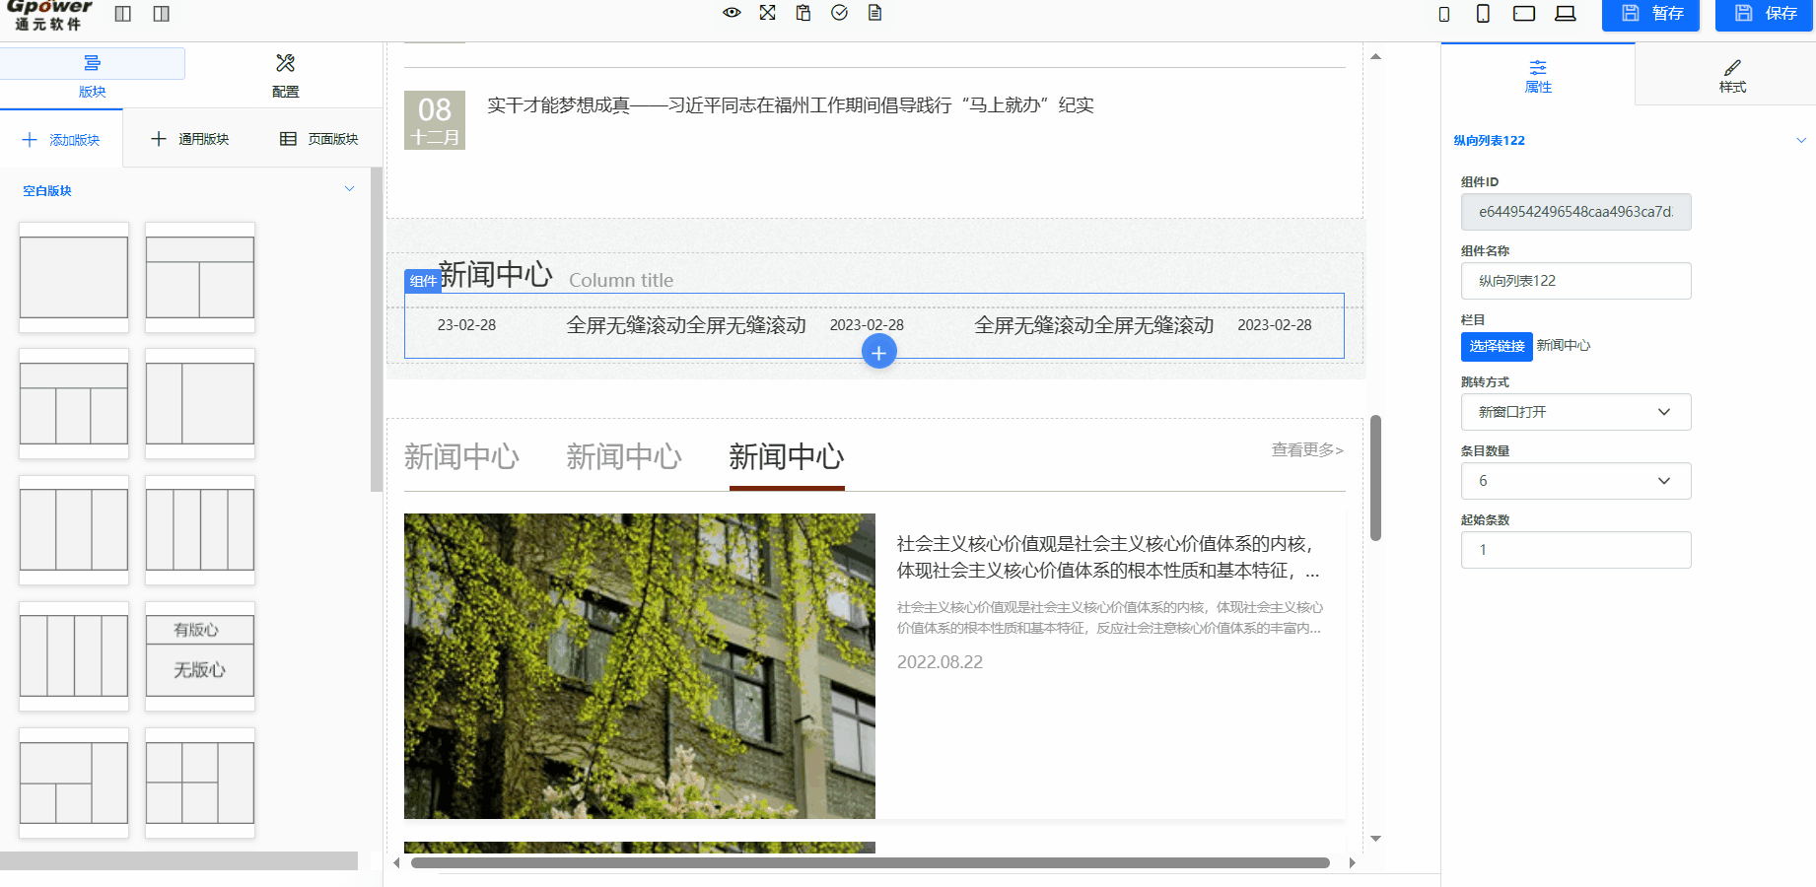Click the 组件ID field
This screenshot has height=887, width=1816.
1575,212
